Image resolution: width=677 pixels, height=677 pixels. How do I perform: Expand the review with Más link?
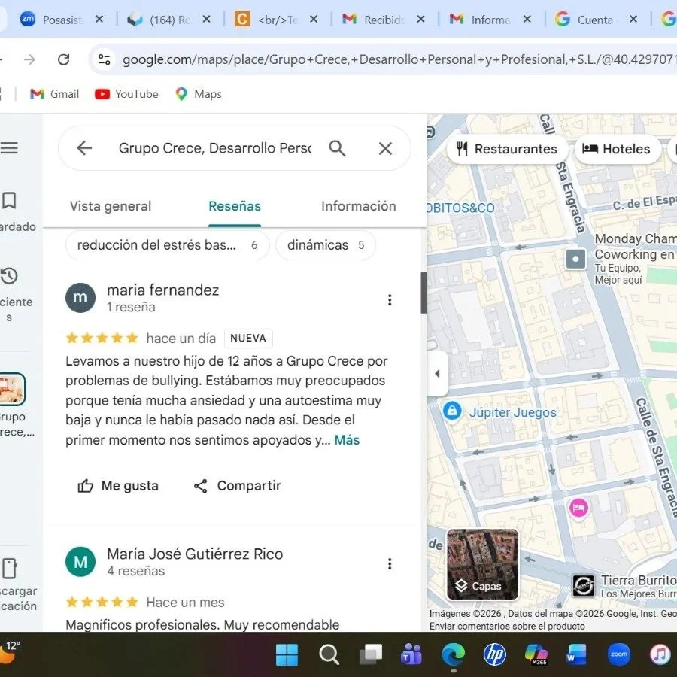(347, 440)
